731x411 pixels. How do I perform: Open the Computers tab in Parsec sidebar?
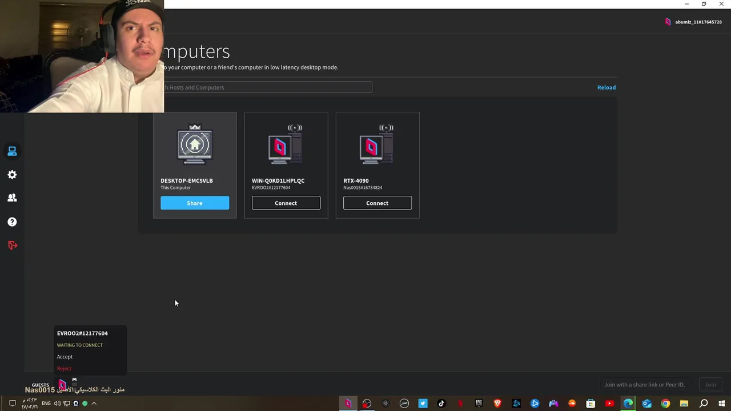[12, 151]
